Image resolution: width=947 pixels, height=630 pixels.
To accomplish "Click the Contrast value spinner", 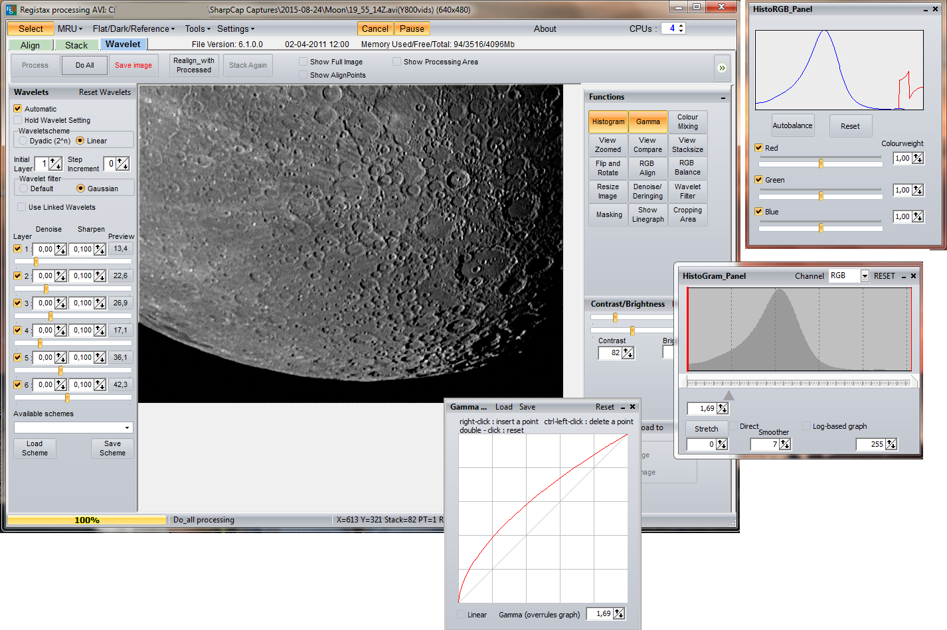I will click(x=628, y=353).
